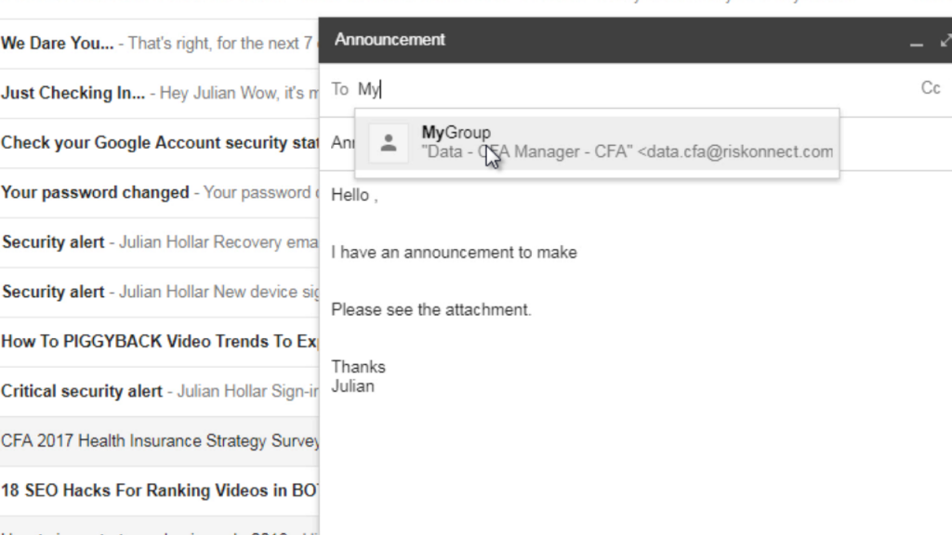This screenshot has height=535, width=952.
Task: Click the To recipients field
Action: (x=638, y=90)
